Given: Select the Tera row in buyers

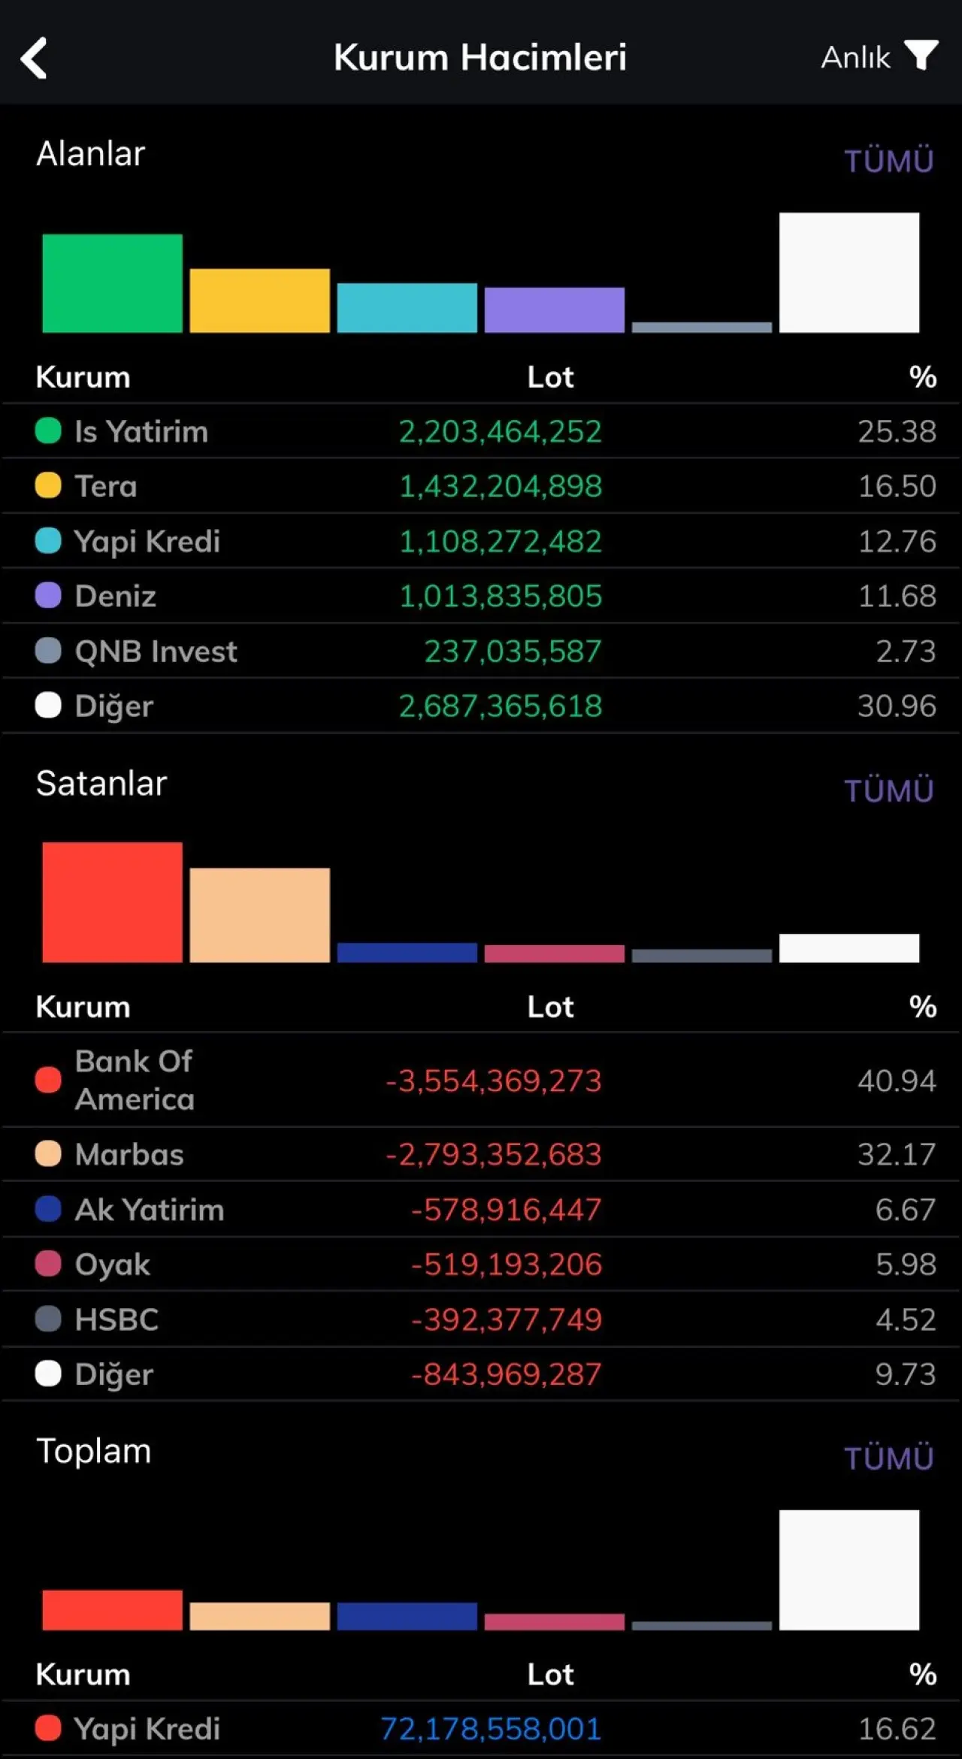Looking at the screenshot, I should click(x=481, y=486).
